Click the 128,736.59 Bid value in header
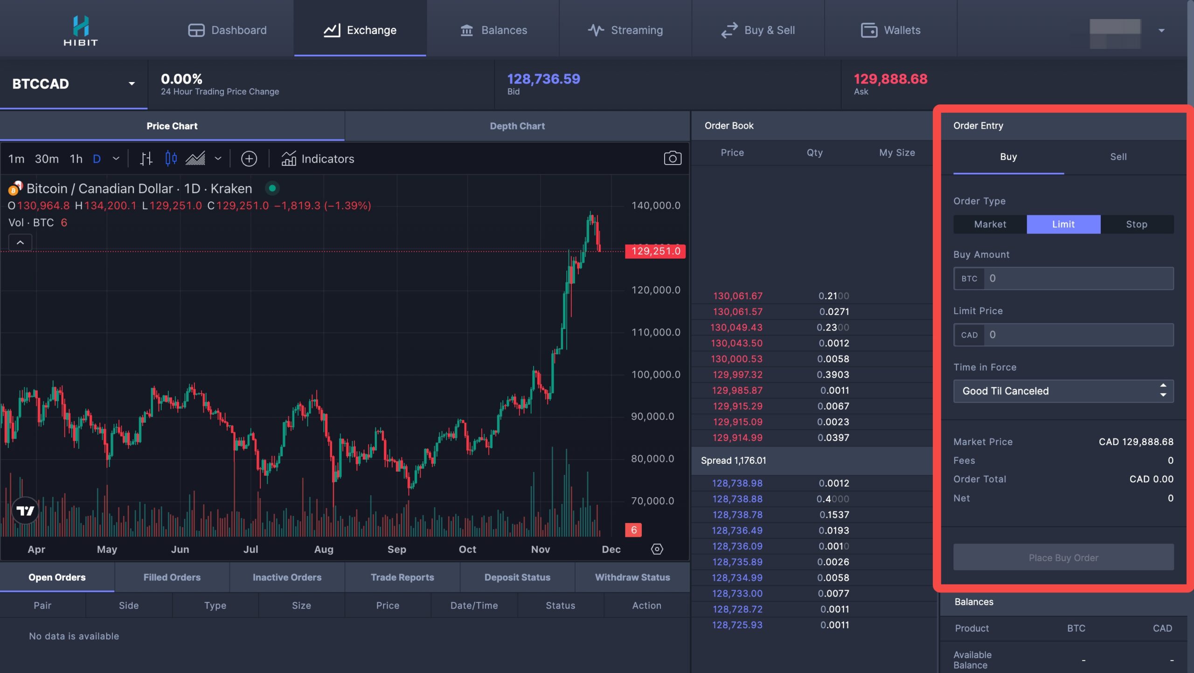This screenshot has width=1194, height=673. pos(543,79)
